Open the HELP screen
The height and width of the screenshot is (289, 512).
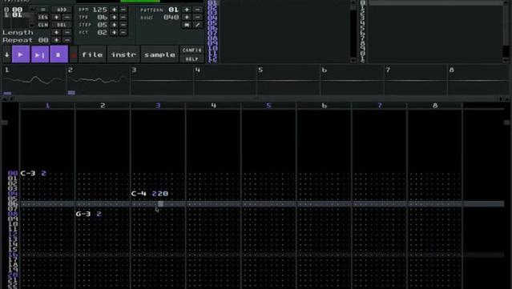192,59
